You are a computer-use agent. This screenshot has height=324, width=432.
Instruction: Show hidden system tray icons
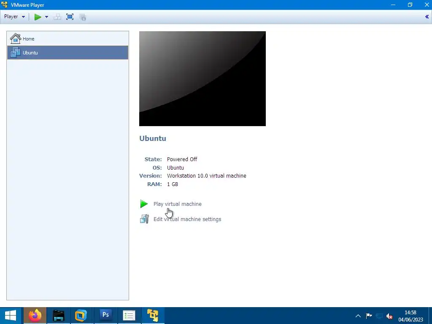pos(358,316)
